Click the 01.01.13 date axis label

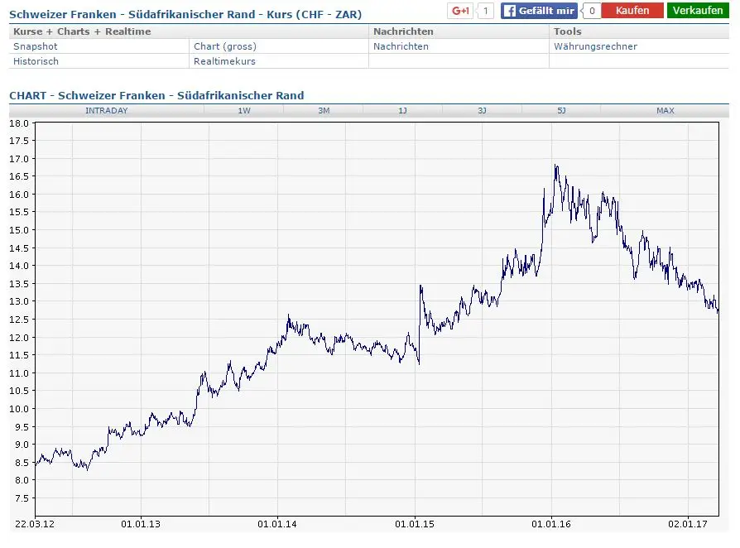tap(141, 524)
